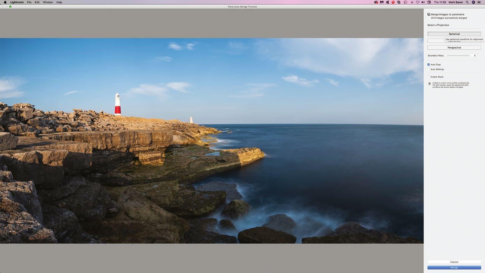Click the lens profile warning icon
Viewport: 485px width, 273px height.
click(x=430, y=84)
